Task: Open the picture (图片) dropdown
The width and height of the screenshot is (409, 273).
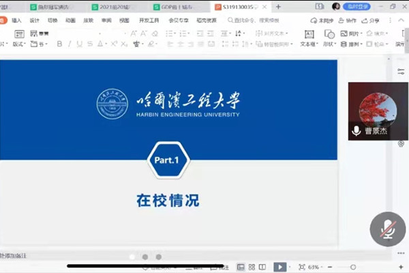Action: click(354, 33)
